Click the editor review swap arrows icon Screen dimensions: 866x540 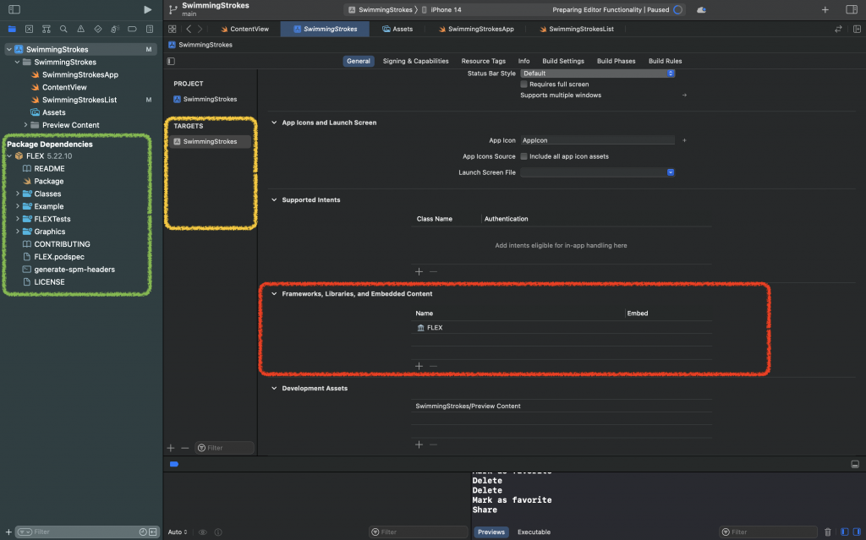click(x=838, y=29)
